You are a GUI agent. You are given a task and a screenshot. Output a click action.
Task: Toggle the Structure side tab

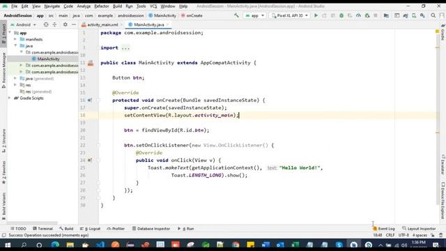[3, 141]
